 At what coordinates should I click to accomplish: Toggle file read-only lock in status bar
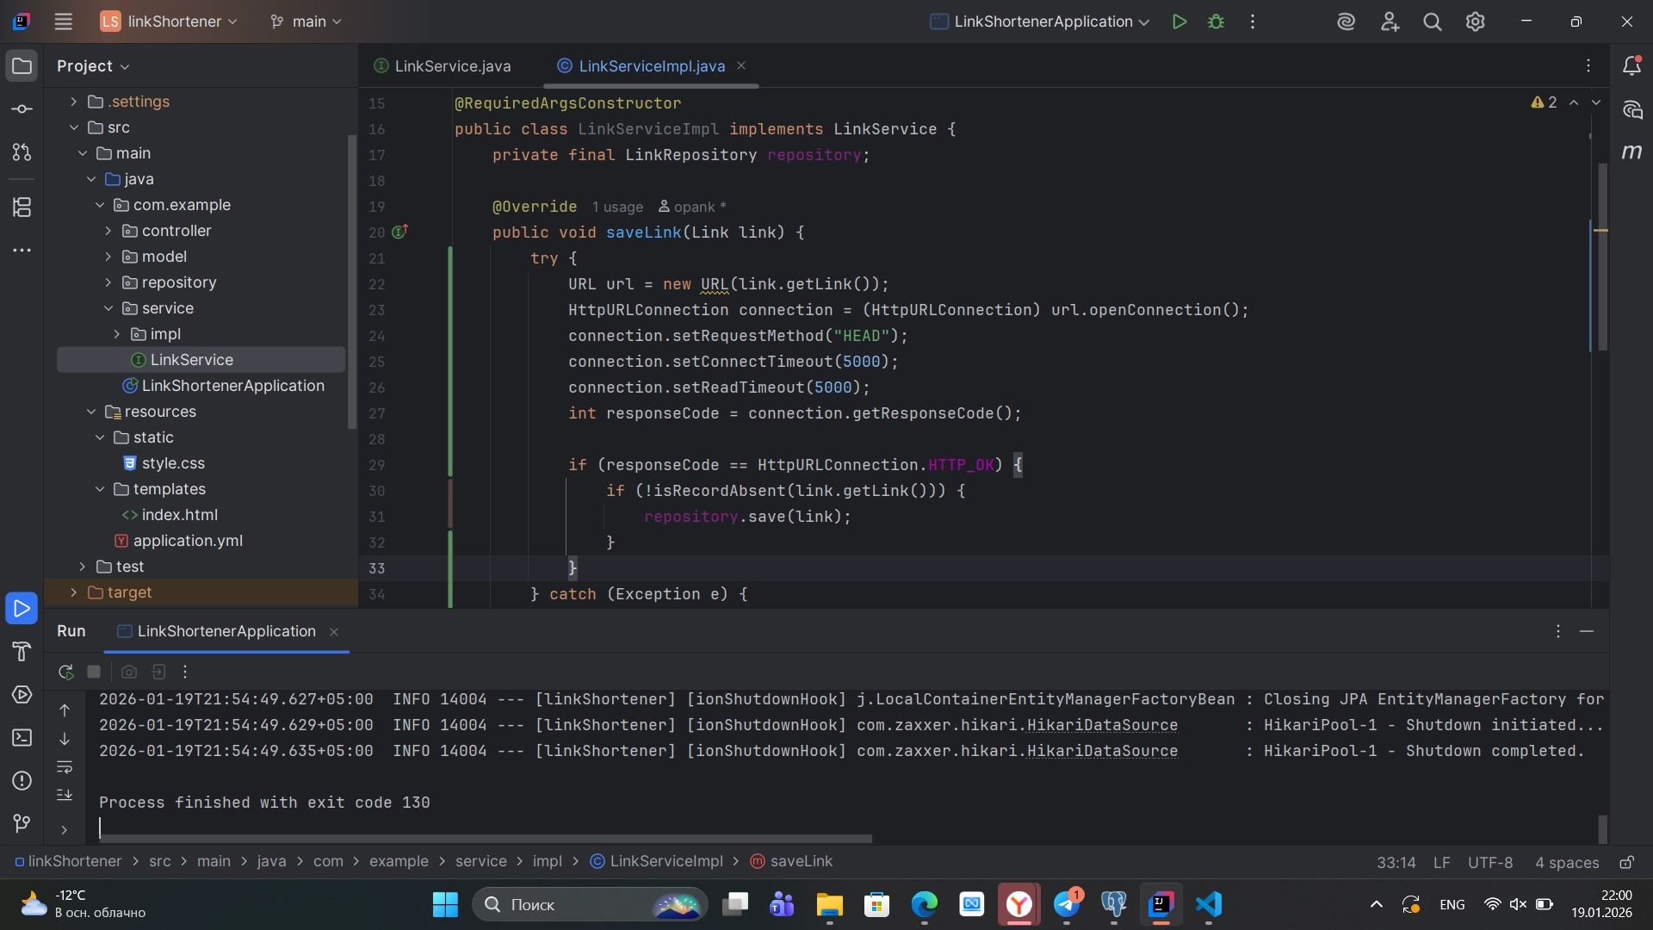point(1626,862)
